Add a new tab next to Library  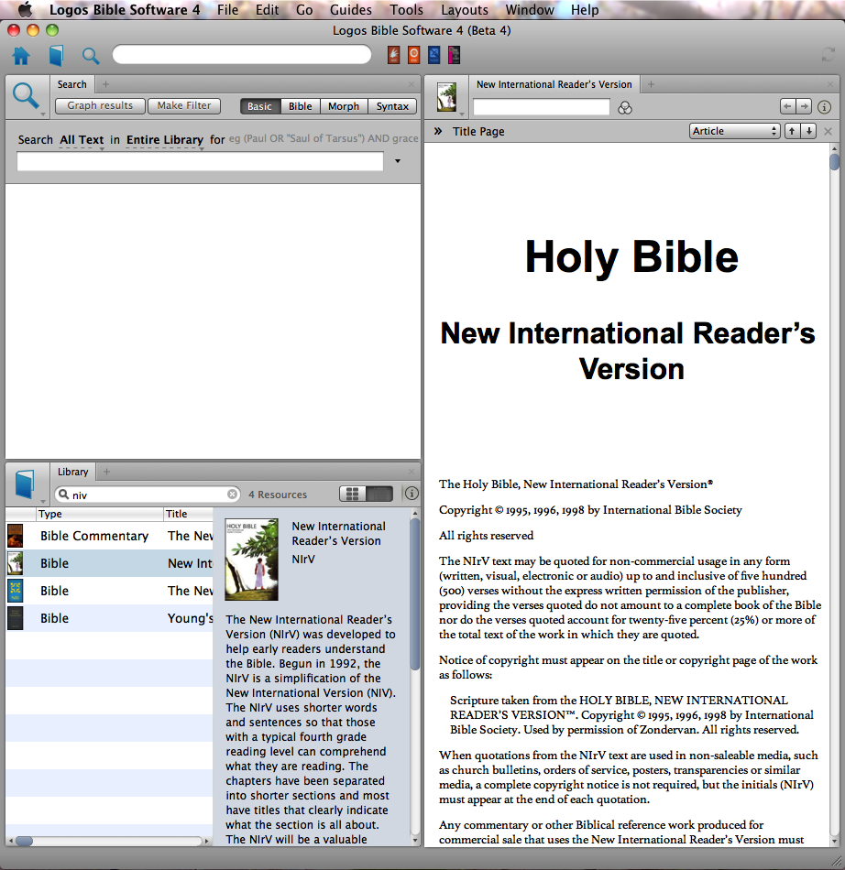pos(106,472)
